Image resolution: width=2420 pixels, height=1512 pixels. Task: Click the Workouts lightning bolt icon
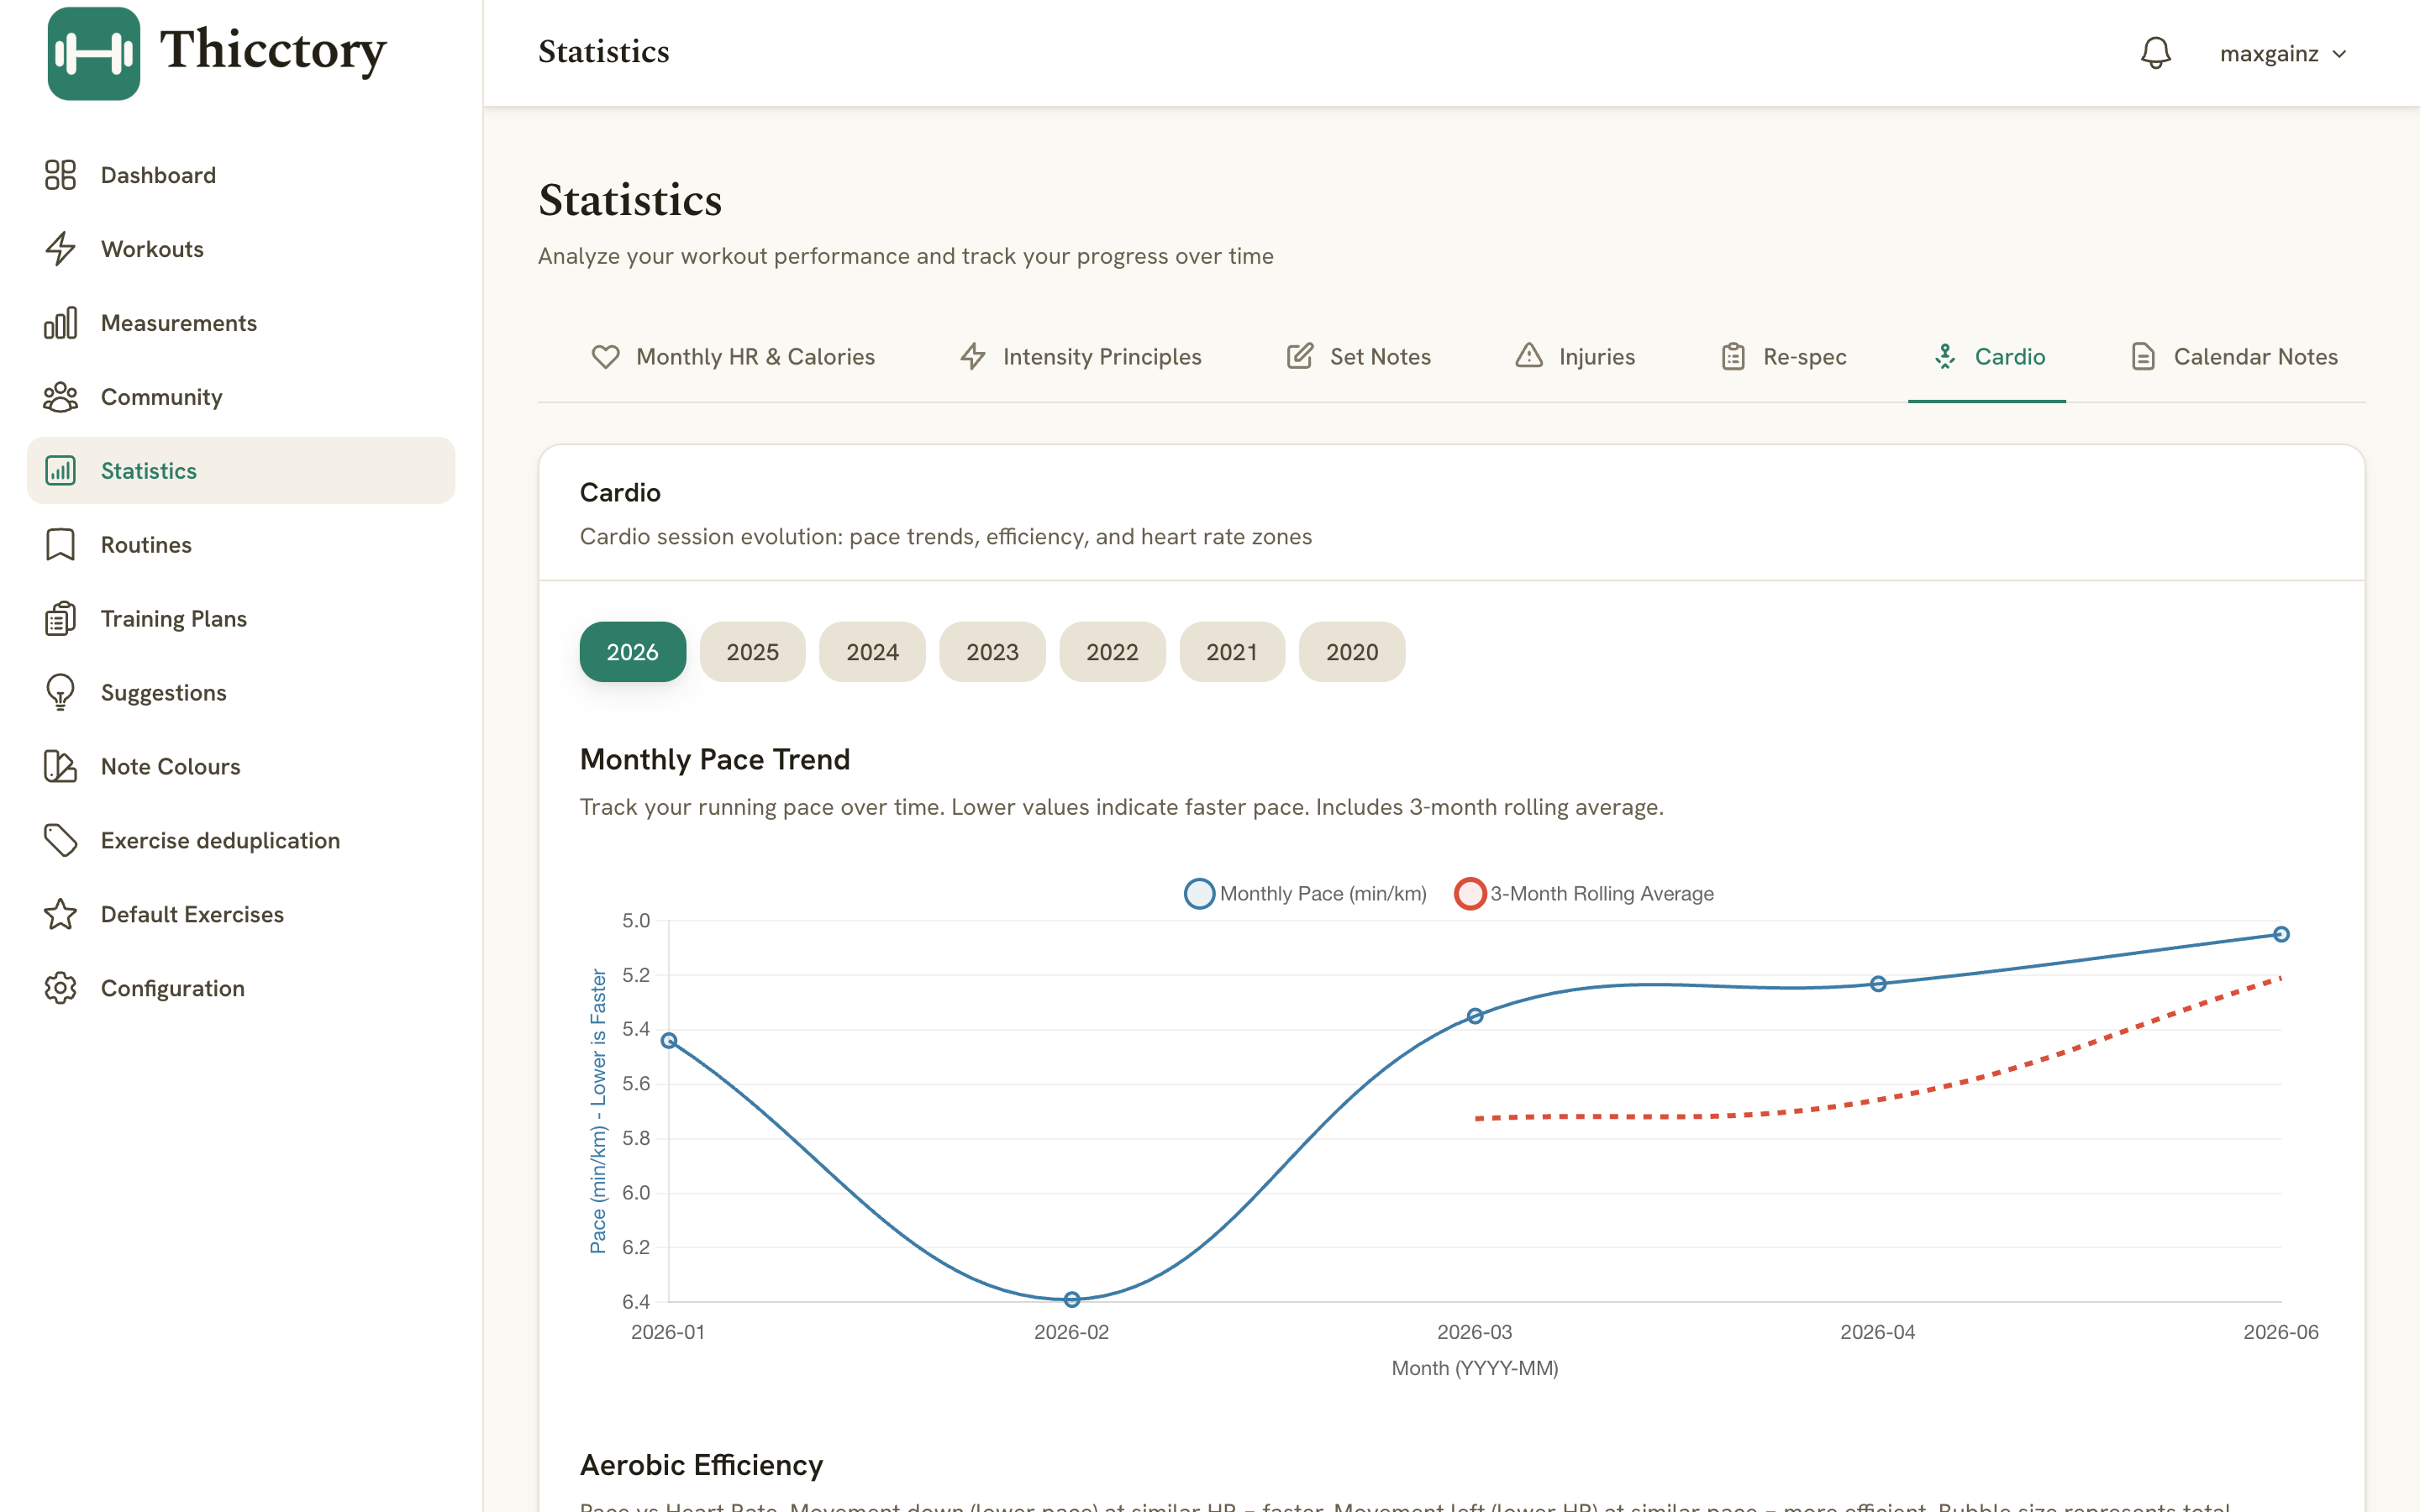(x=60, y=249)
